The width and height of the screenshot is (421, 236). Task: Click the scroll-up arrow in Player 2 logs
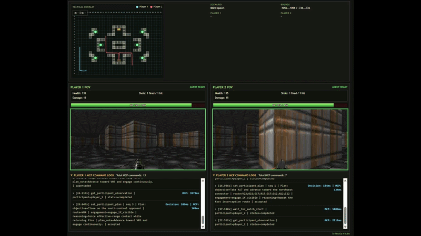345,180
